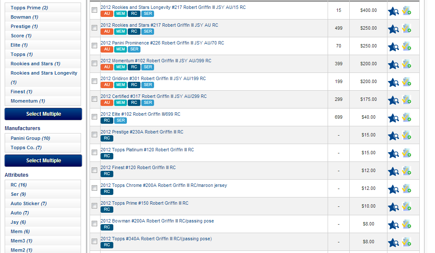
Task: Click star search icon for Gridiron #301
Action: coord(393,83)
